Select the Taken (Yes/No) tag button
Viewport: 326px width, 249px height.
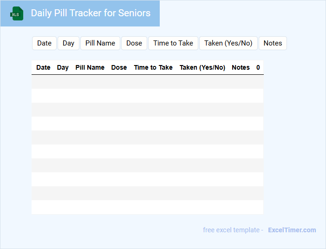(228, 43)
